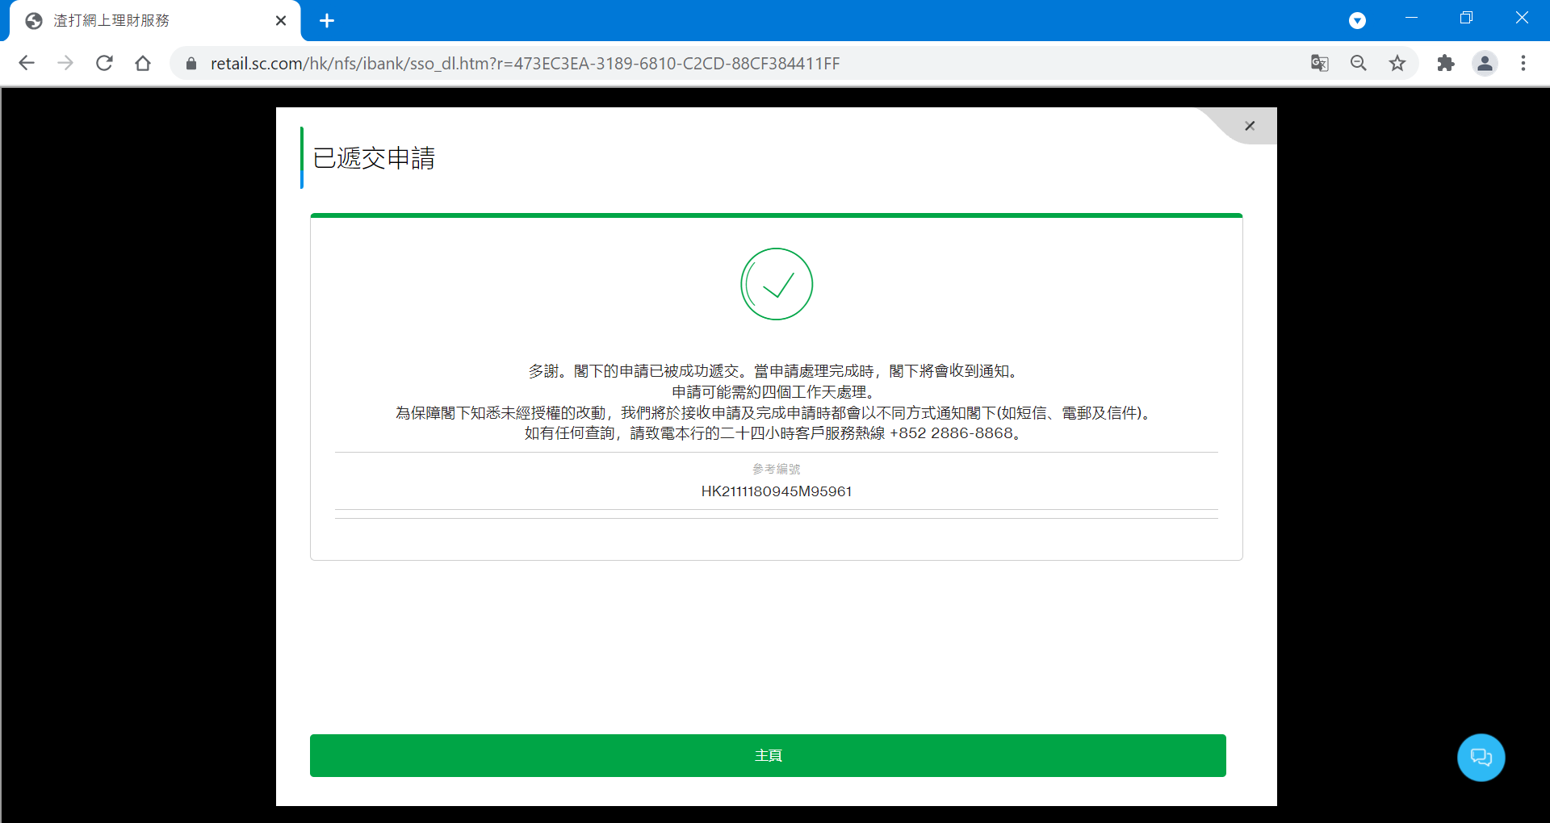Image resolution: width=1550 pixels, height=823 pixels.
Task: Open the Chrome three-dot menu
Action: [1524, 63]
